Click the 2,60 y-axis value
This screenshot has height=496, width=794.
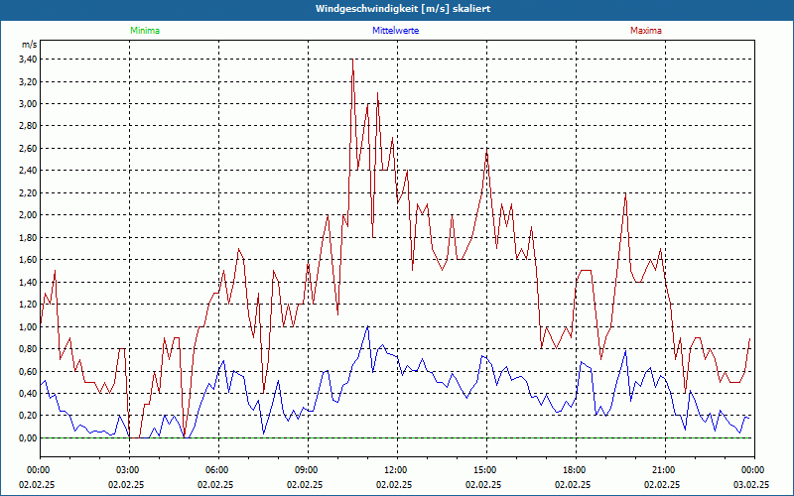tap(29, 148)
